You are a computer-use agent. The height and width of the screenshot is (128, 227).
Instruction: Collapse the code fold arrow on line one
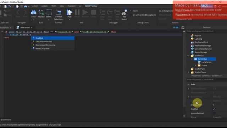2,32
